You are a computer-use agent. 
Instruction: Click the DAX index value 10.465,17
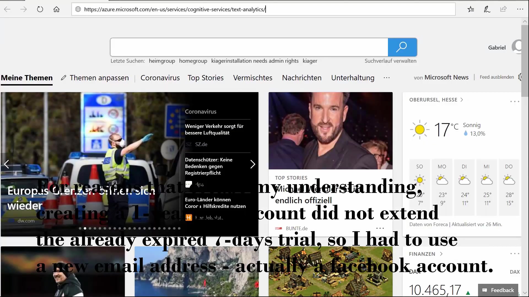[435, 290]
